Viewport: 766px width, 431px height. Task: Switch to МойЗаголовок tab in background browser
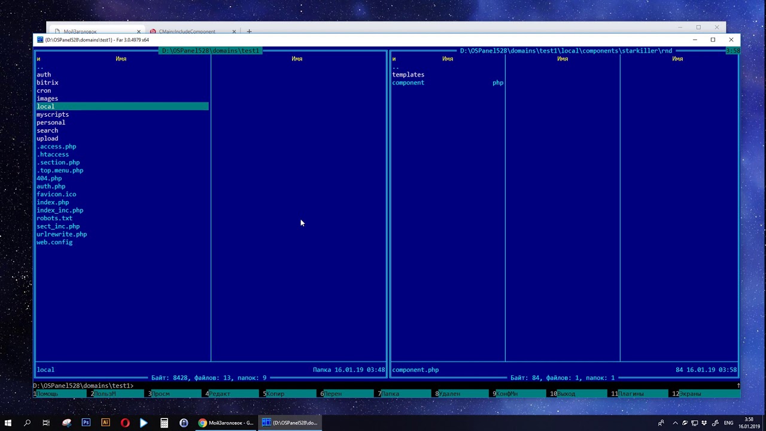(96, 31)
